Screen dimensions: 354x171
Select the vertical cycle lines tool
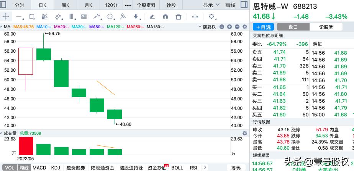[71, 16]
